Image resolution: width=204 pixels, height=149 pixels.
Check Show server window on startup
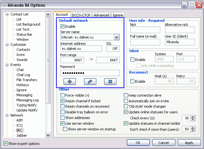(x=65, y=129)
